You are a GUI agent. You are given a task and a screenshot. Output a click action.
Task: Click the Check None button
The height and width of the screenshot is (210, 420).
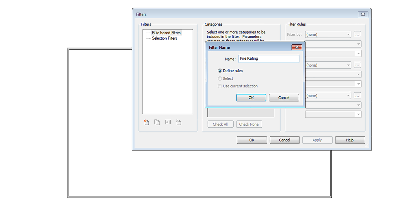(x=249, y=124)
